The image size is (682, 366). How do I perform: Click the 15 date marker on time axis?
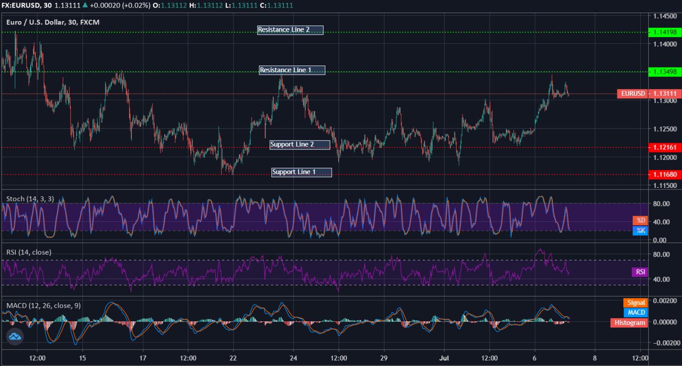pos(82,358)
